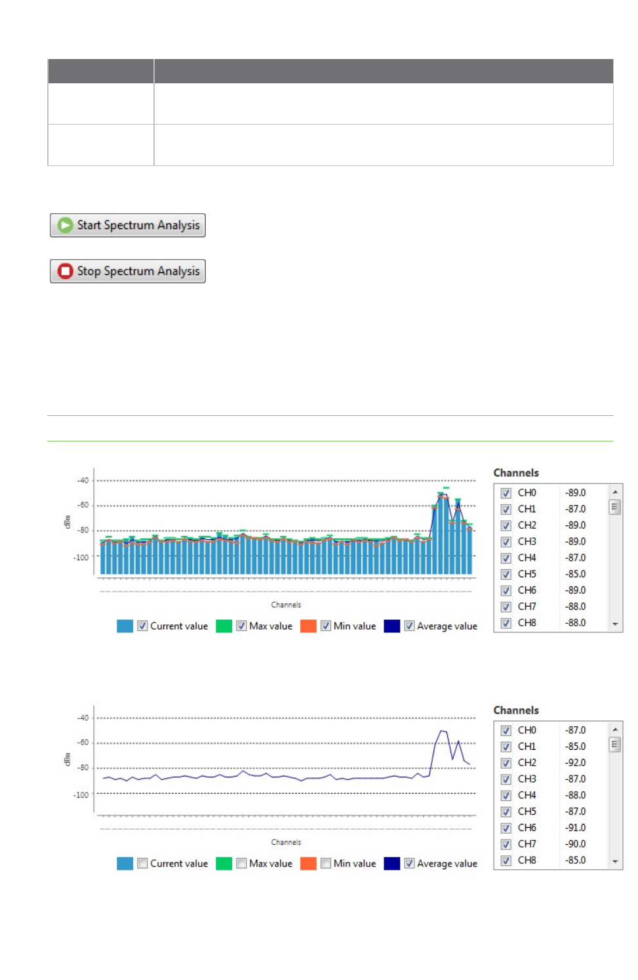The image size is (638, 980).
Task: Click the green Max value swatch, lower chart
Action: [x=224, y=863]
